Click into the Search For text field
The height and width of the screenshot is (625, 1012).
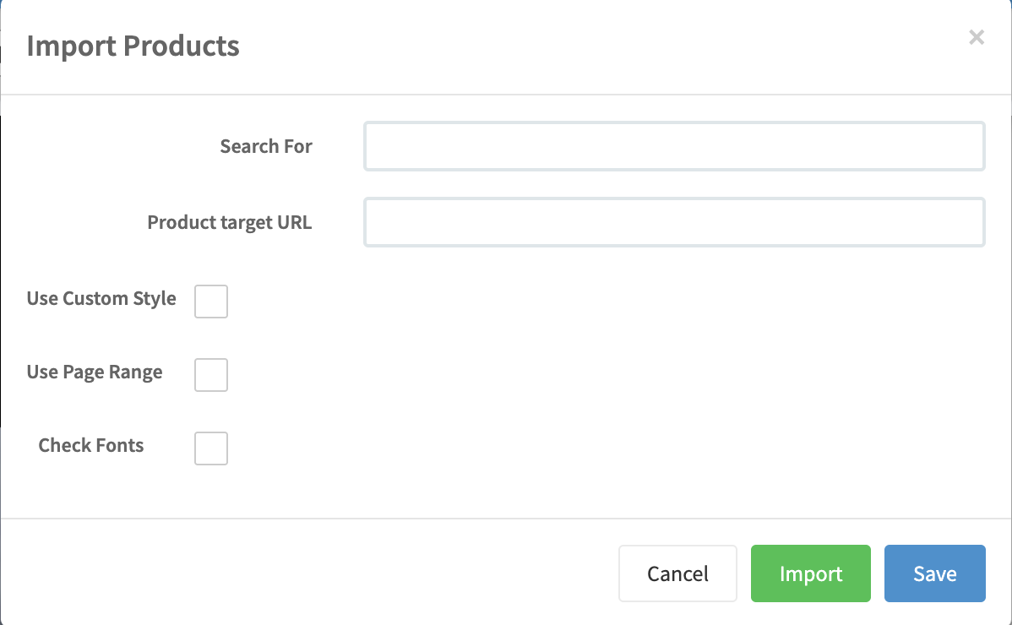pos(673,147)
